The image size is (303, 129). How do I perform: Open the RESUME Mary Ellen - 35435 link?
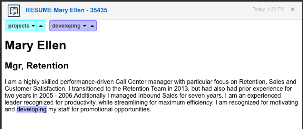pos(66,10)
